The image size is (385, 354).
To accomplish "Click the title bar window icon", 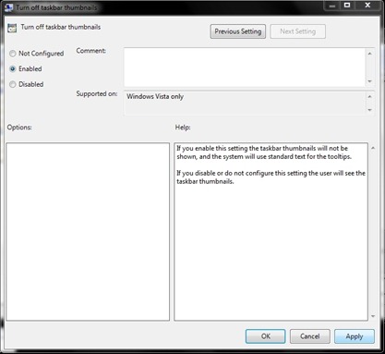I will pos(8,7).
